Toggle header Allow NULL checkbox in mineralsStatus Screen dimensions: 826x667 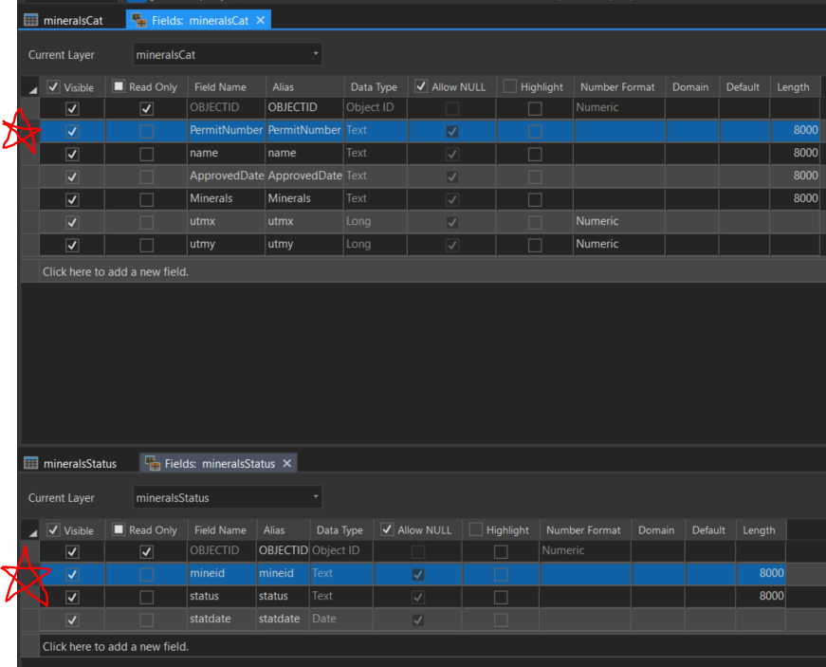pos(387,529)
